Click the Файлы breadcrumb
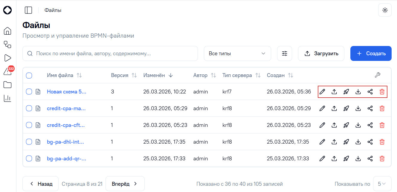 coord(53,10)
